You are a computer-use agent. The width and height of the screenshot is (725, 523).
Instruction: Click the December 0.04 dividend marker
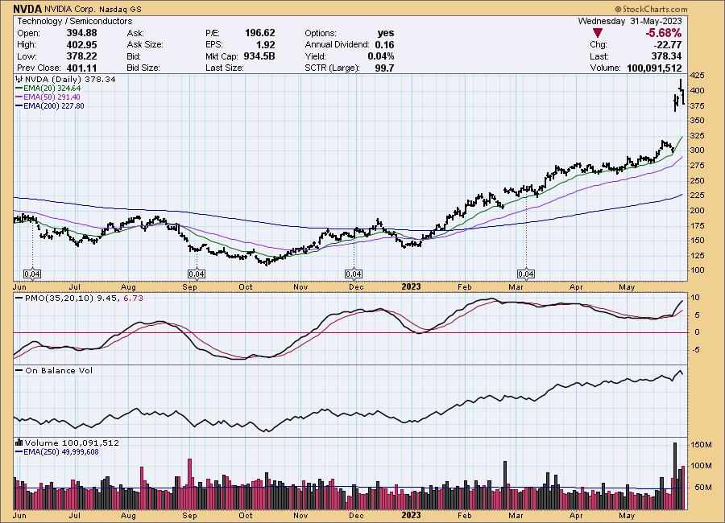[x=354, y=274]
